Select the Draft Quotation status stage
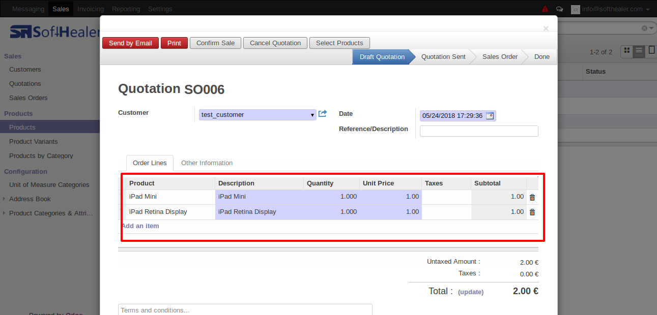Viewport: 657px width, 315px height. point(382,57)
